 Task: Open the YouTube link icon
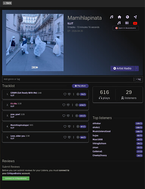135,23
